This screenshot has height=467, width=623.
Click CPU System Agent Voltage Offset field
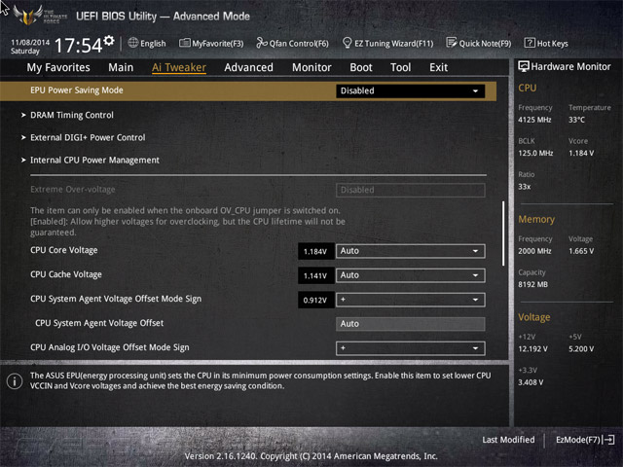point(411,324)
